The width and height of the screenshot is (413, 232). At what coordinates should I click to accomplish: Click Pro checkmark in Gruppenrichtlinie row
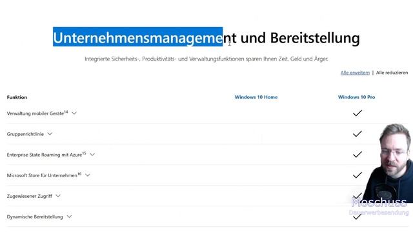357,134
